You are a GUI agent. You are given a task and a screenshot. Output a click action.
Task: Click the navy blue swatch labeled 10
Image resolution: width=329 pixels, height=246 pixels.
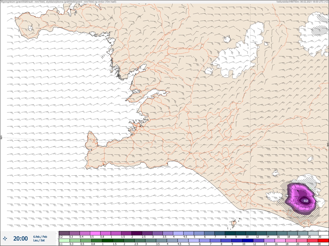[x=248, y=241]
